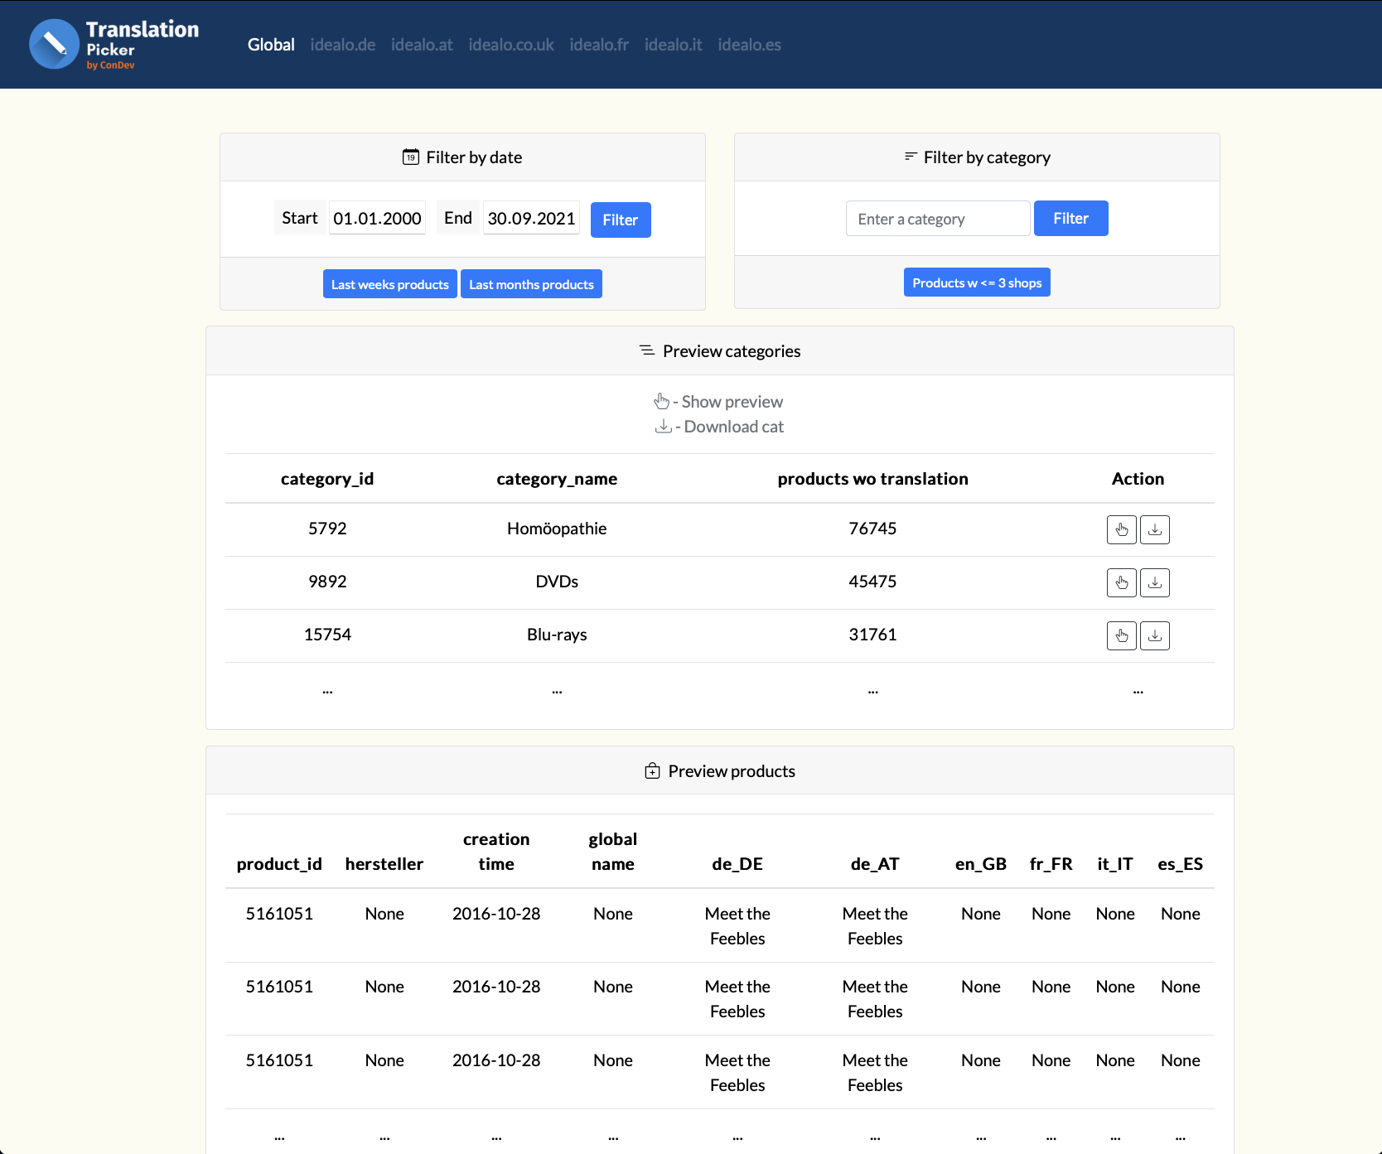Click the package icon beside Preview products
The height and width of the screenshot is (1154, 1382).
[x=653, y=770]
